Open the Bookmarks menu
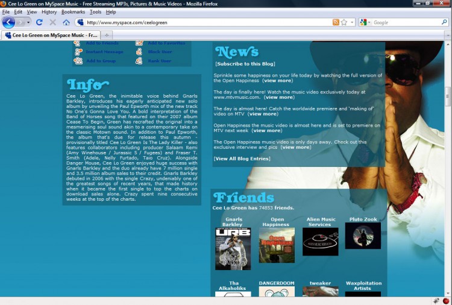Viewport: 452px width, 305px height. pyautogui.click(x=73, y=12)
